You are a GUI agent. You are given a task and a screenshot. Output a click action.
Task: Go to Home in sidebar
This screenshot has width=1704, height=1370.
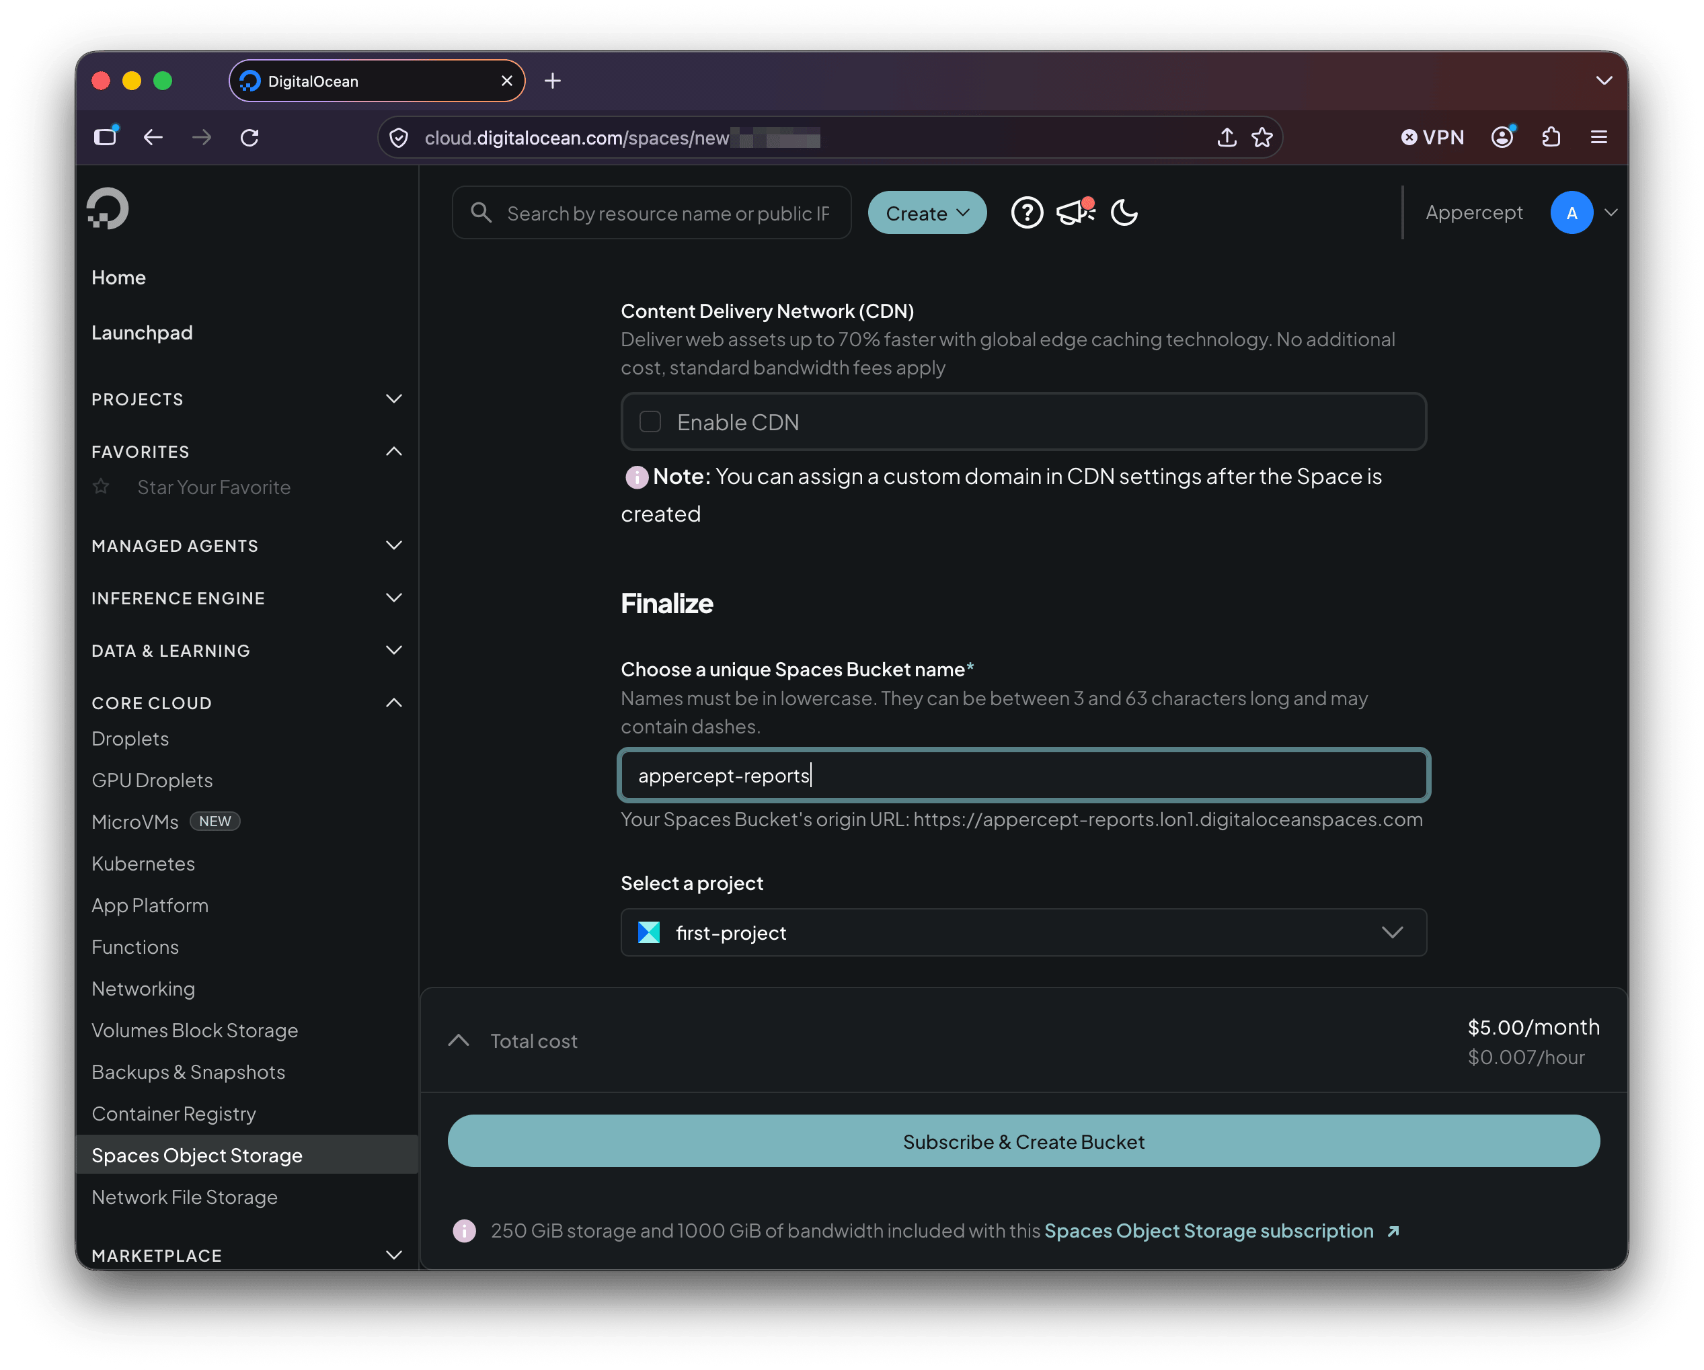118,278
